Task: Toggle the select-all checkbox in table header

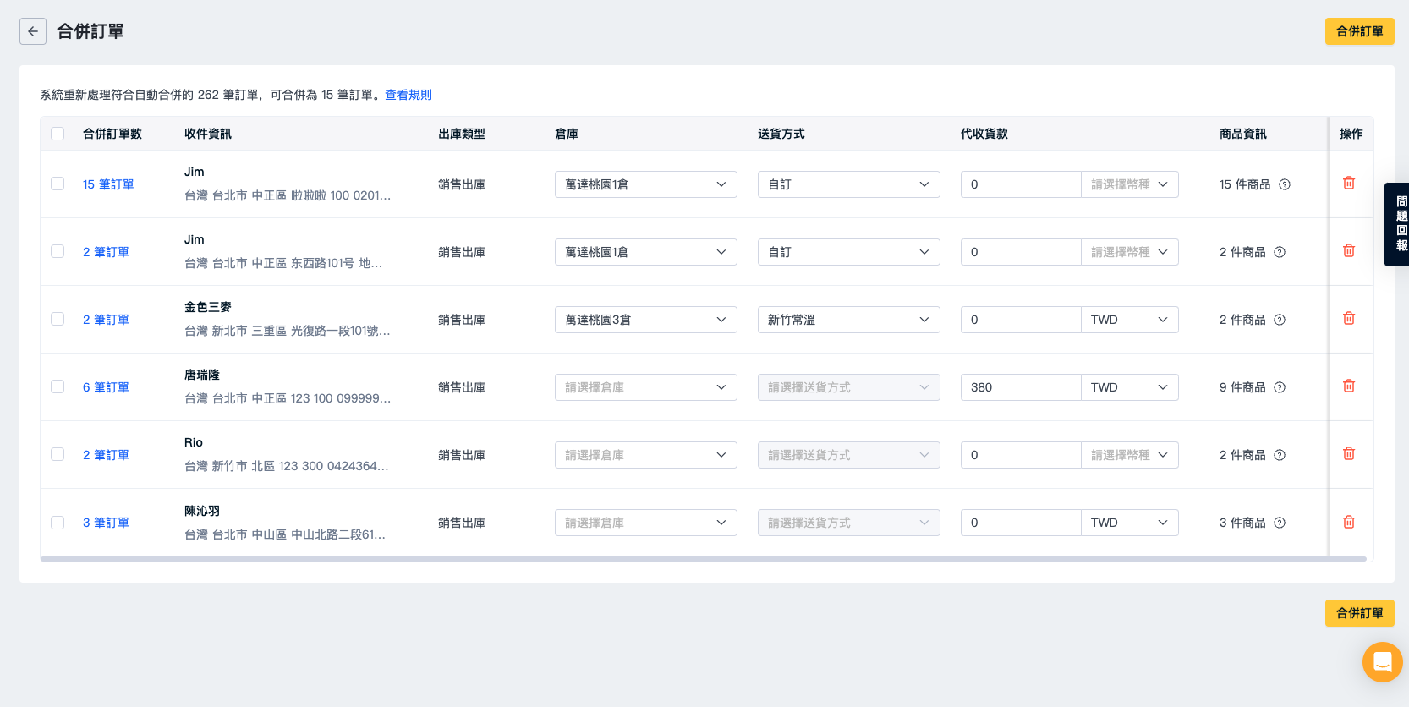Action: [x=58, y=134]
